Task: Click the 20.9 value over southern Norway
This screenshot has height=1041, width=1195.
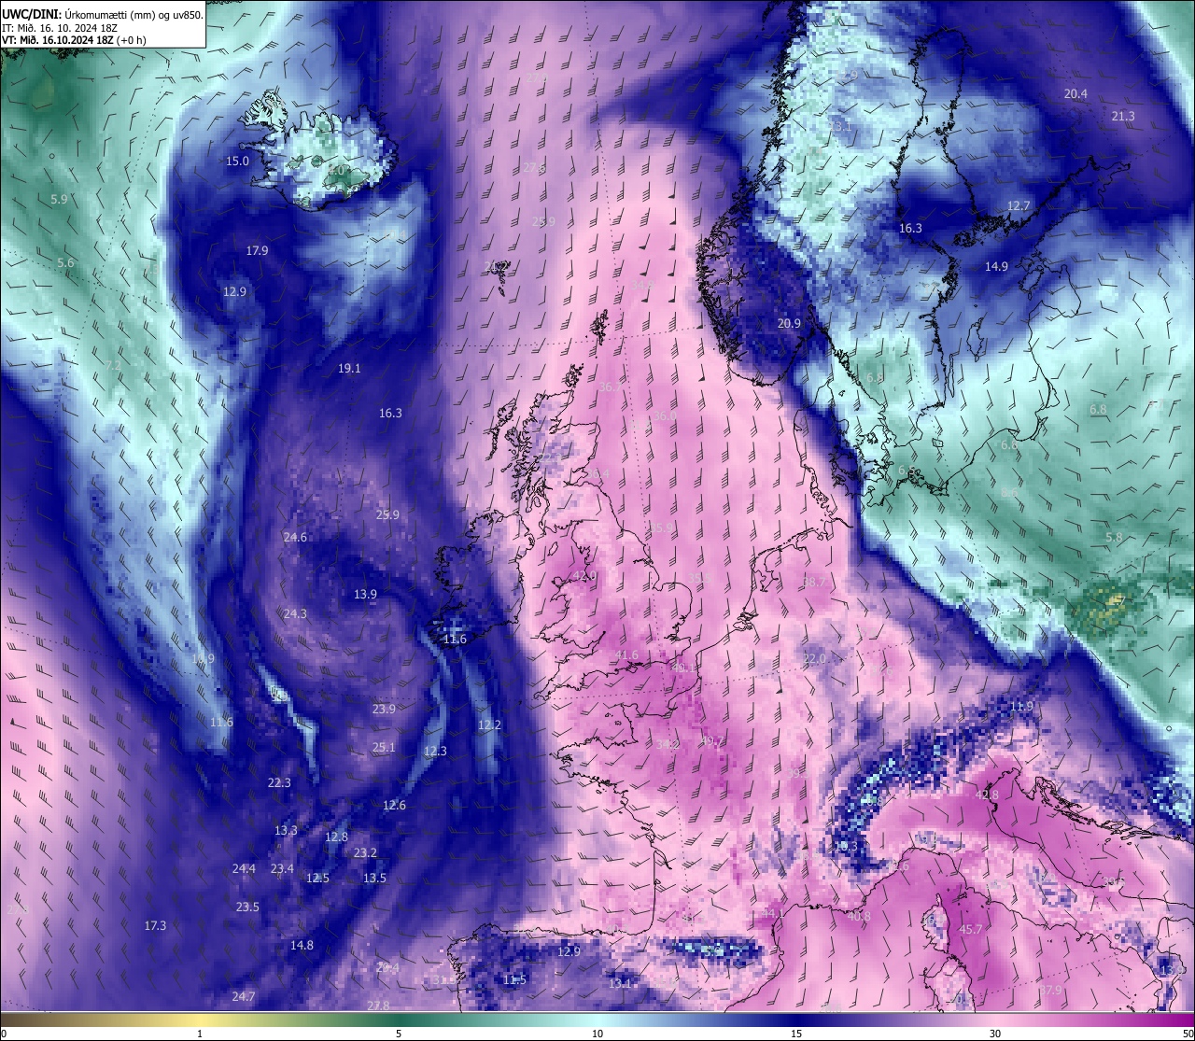Action: tap(789, 323)
